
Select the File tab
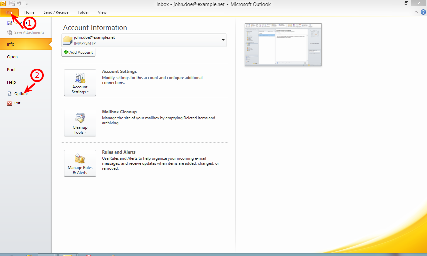[x=9, y=12]
